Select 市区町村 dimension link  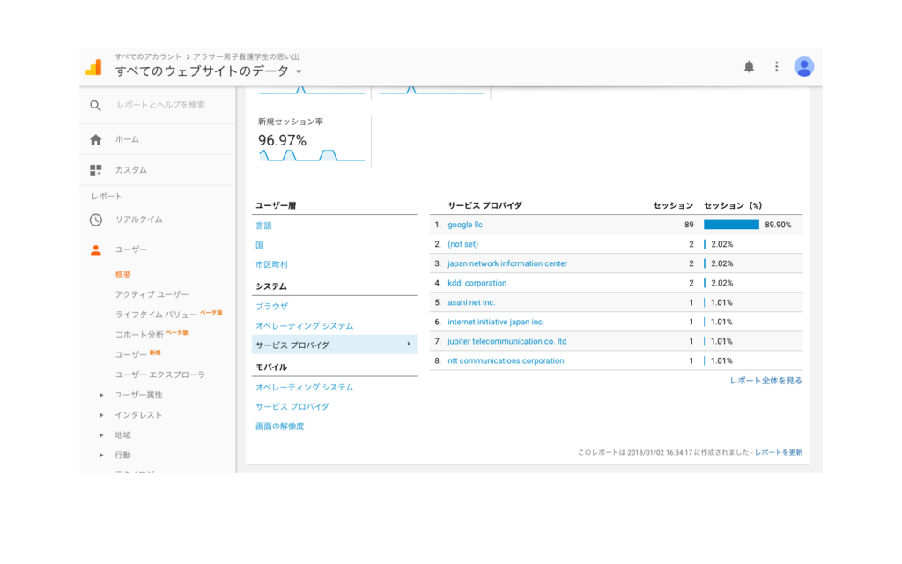click(x=271, y=264)
